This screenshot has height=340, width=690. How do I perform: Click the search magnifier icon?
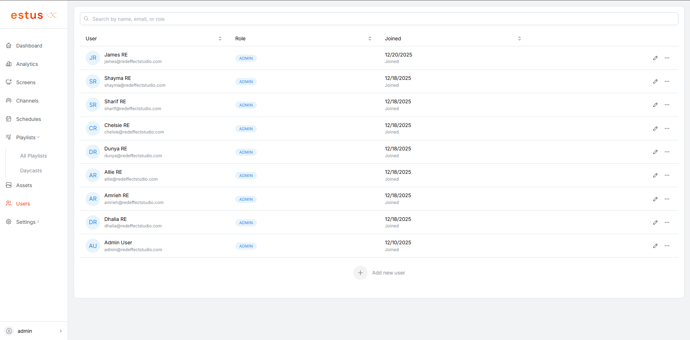86,19
